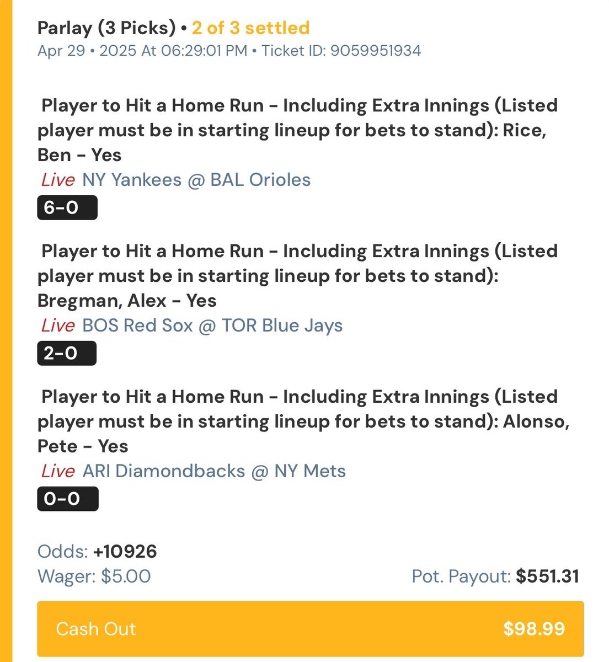Screen dimensions: 609x662
Task: Select the 0-0 score badge
Action: [x=68, y=499]
